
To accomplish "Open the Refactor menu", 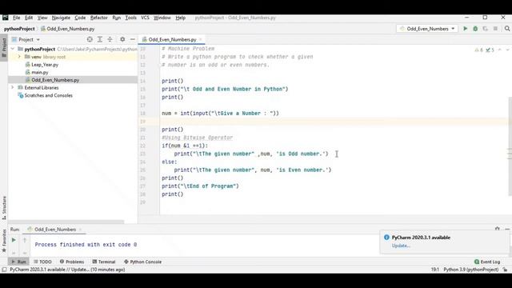I will tap(99, 18).
